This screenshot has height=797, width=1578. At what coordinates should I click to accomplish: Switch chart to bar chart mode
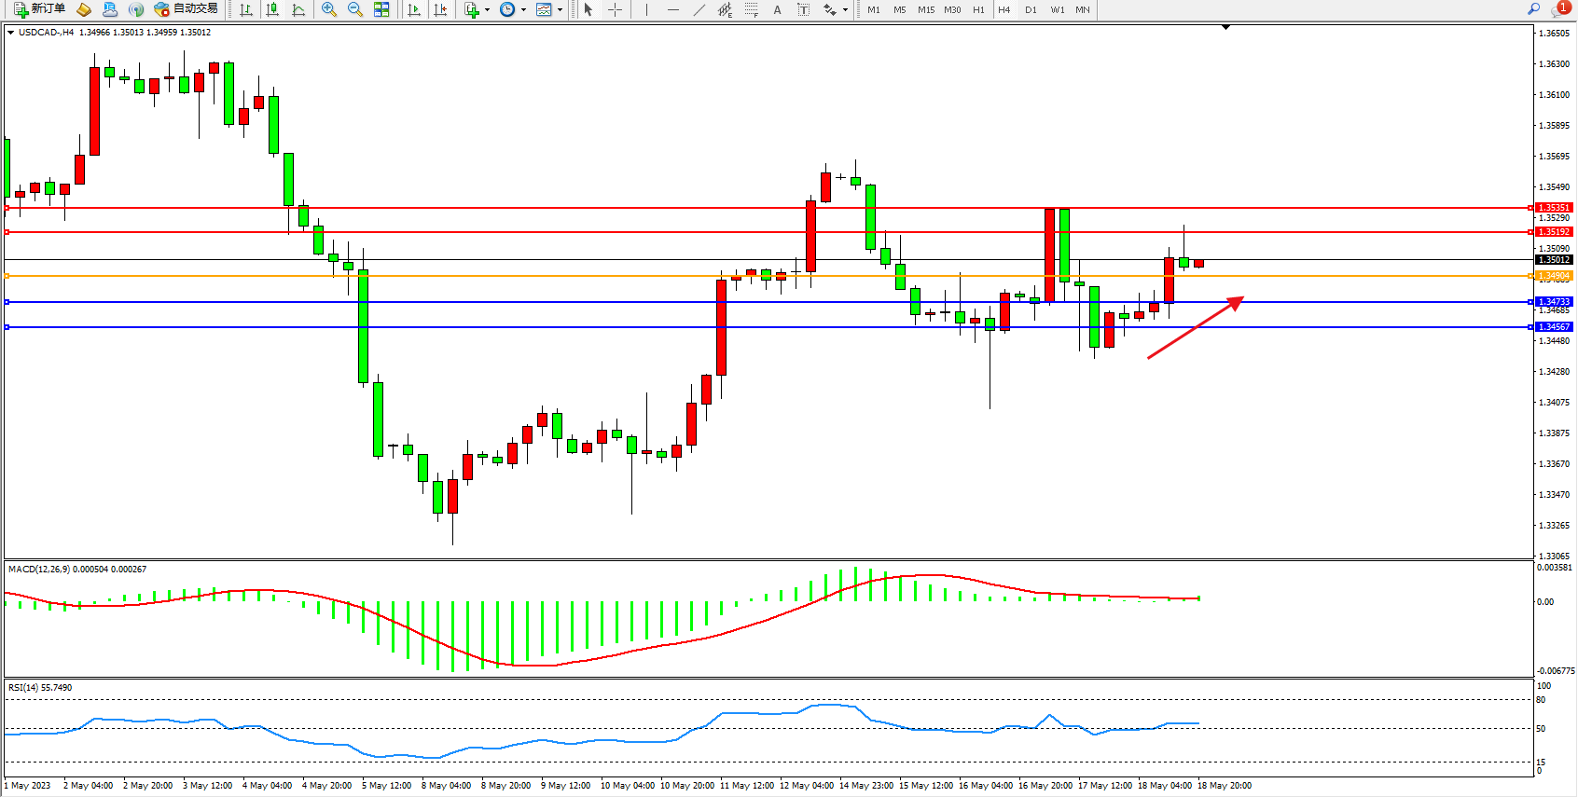coord(246,9)
